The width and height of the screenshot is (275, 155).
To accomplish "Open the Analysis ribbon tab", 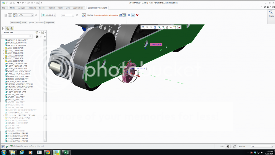I will [22, 8].
